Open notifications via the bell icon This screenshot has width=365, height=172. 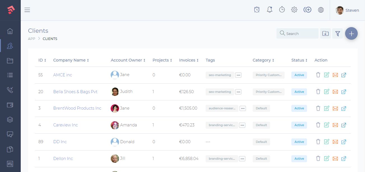click(x=269, y=9)
